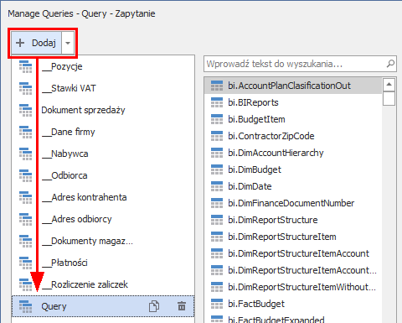The height and width of the screenshot is (323, 402).
Task: Click table icon beside bi.BIReports
Action: pos(217,102)
